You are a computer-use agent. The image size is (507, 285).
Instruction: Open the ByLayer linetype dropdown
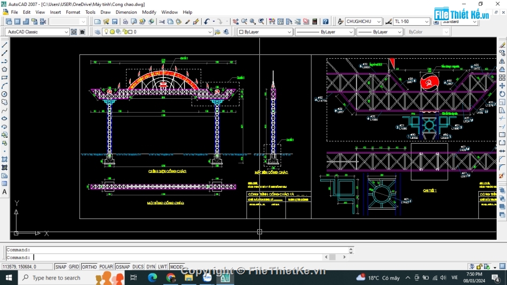351,32
